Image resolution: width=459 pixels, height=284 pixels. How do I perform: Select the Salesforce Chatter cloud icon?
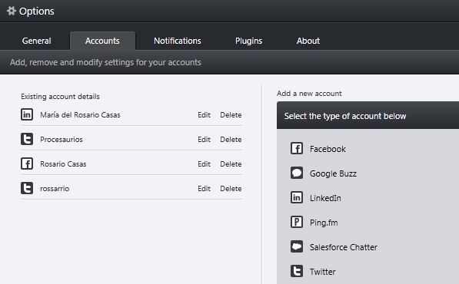coord(297,246)
